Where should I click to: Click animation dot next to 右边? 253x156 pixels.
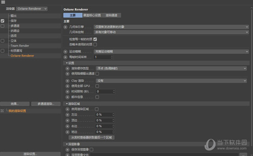tap(67, 126)
